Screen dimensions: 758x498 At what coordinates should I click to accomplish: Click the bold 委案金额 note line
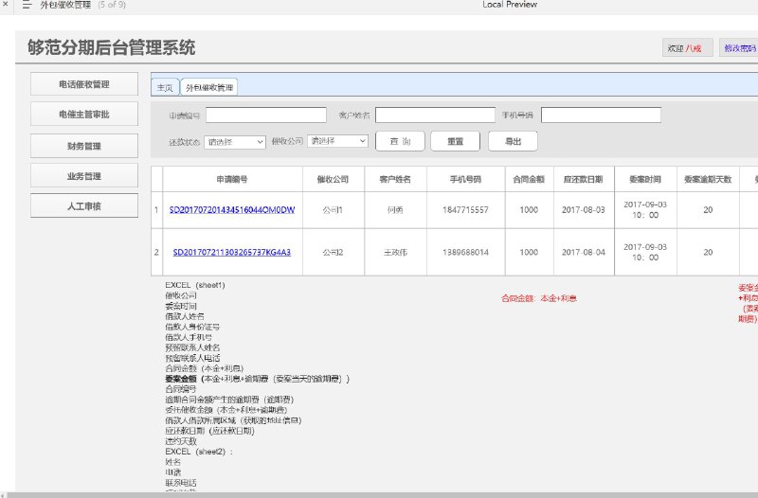coord(257,379)
